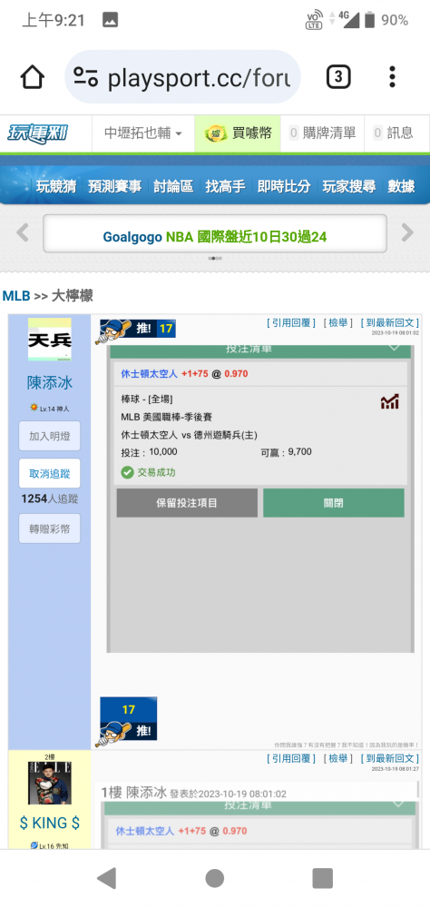
Task: Click the chart statistics icon in bet slip
Action: click(389, 401)
